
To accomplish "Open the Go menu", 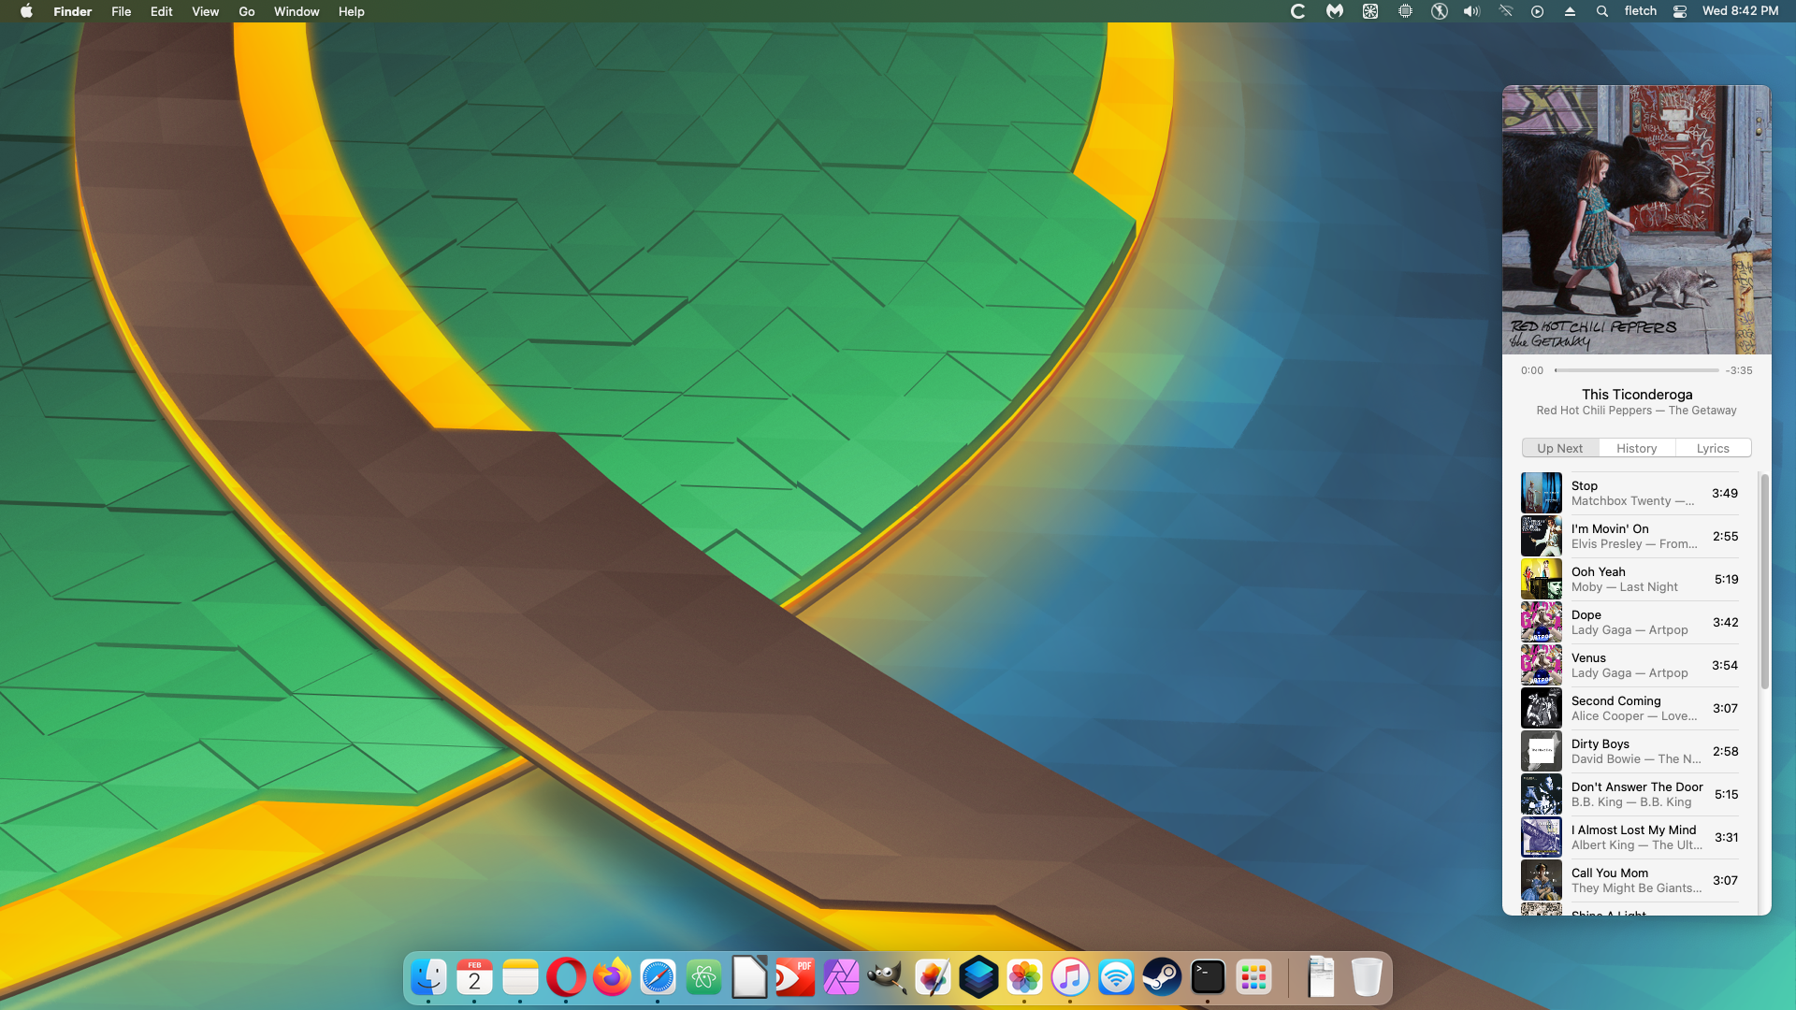I will pyautogui.click(x=246, y=11).
